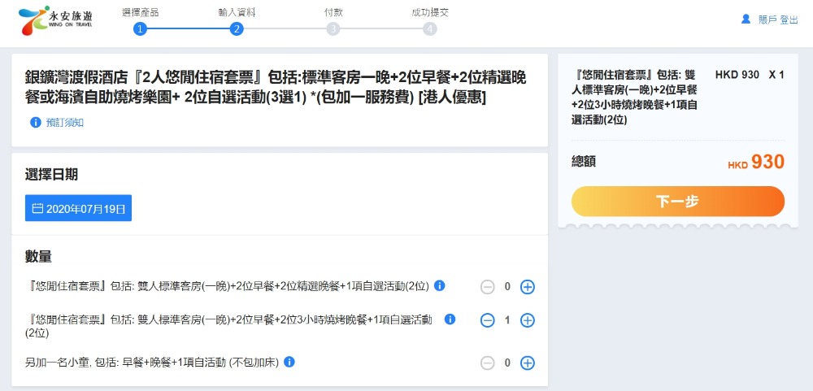This screenshot has height=391, width=813.
Task: Go to step 1 選擇產品
Action: click(140, 28)
